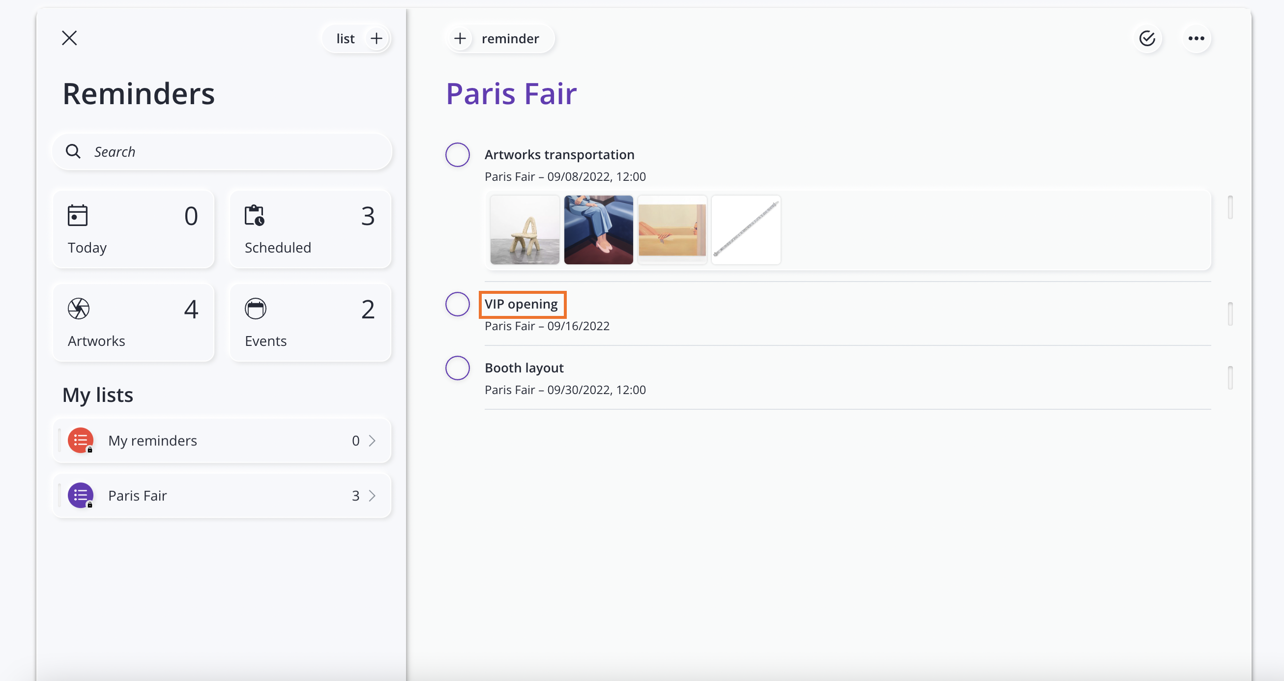Click the Scheduled clipboard clock icon
Screen dimensions: 1284x681
coord(255,215)
